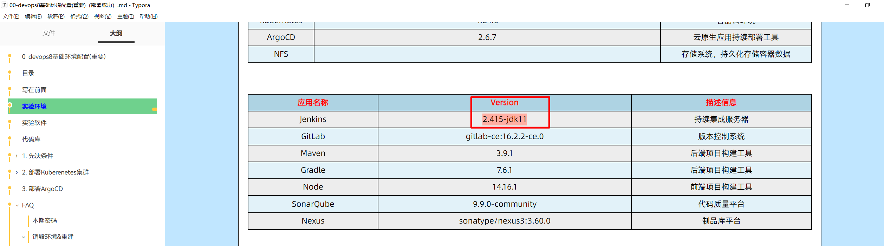Viewport: 884px width, 246px height.
Task: Open the 文件(F) menu
Action: coord(11,16)
